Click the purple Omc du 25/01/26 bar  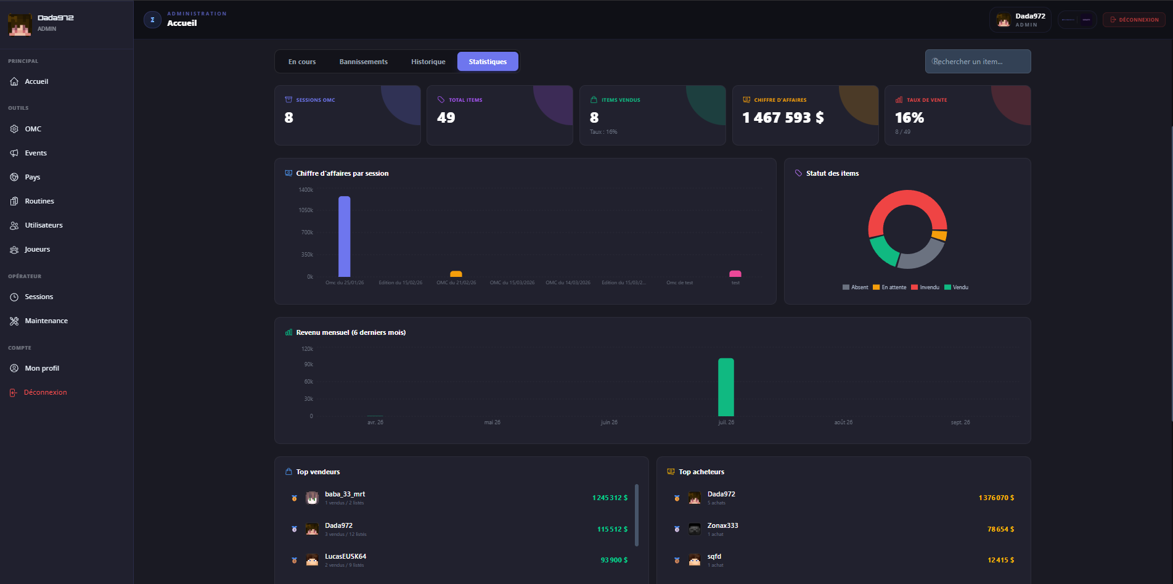pos(345,237)
